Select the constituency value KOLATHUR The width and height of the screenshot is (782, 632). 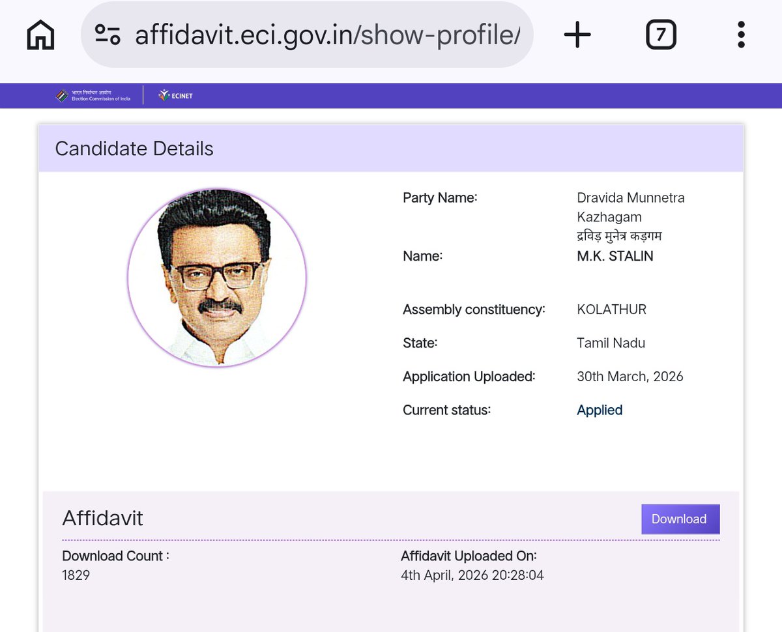point(612,309)
